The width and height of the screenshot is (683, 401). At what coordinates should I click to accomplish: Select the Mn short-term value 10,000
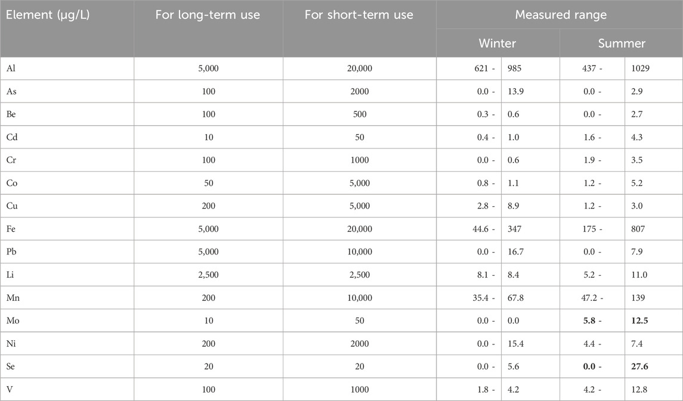360,297
